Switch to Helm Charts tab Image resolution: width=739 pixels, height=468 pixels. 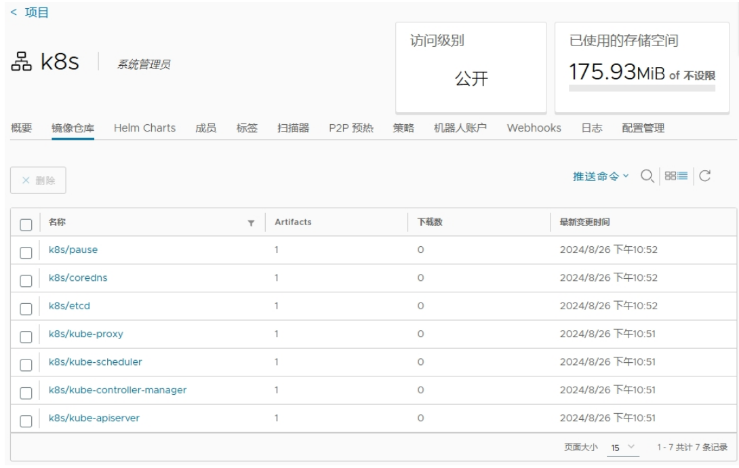click(x=144, y=128)
